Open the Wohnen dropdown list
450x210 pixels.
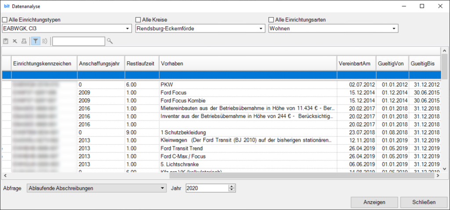pos(394,28)
